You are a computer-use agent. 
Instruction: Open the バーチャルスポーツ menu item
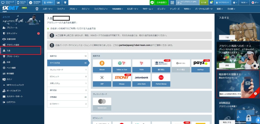(x=204, y=9)
